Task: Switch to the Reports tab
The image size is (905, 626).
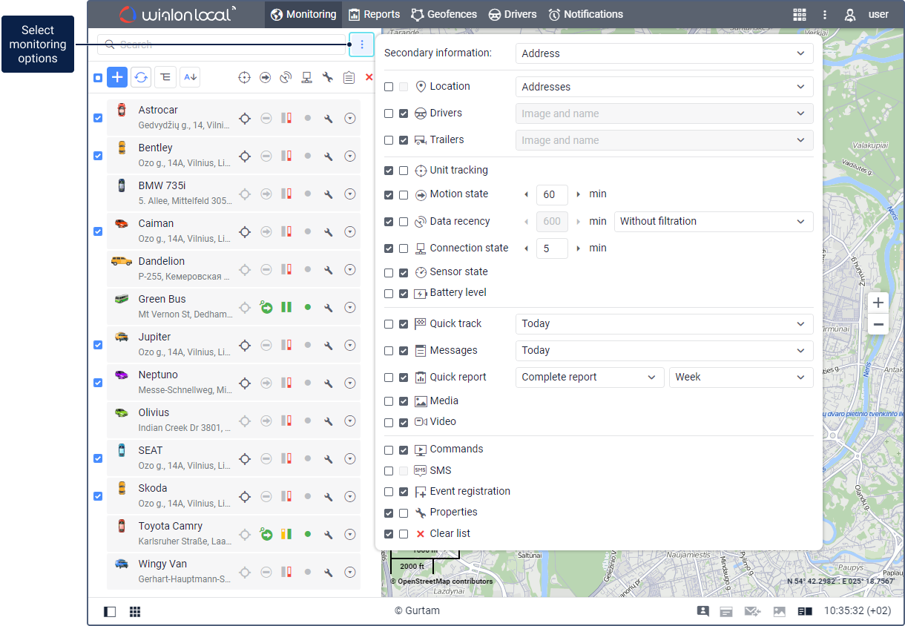Action: (x=374, y=14)
